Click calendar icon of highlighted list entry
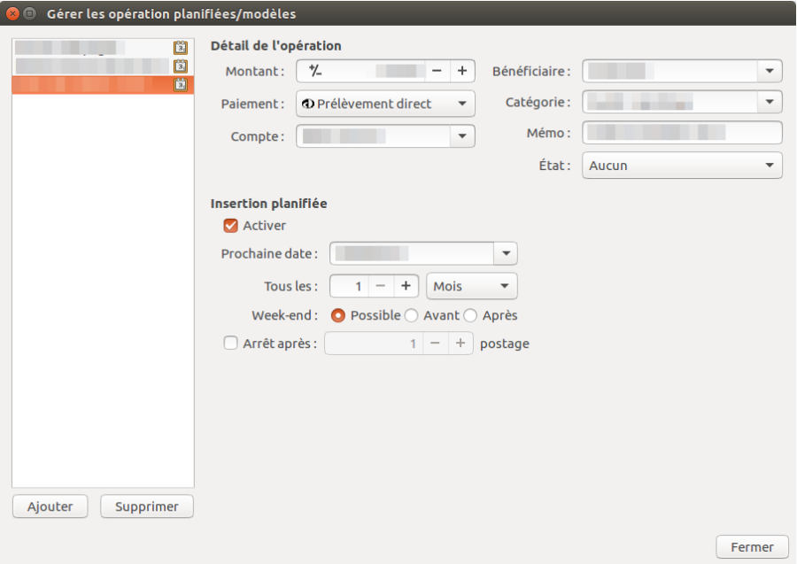Viewport: 797px width, 564px height. 181,85
